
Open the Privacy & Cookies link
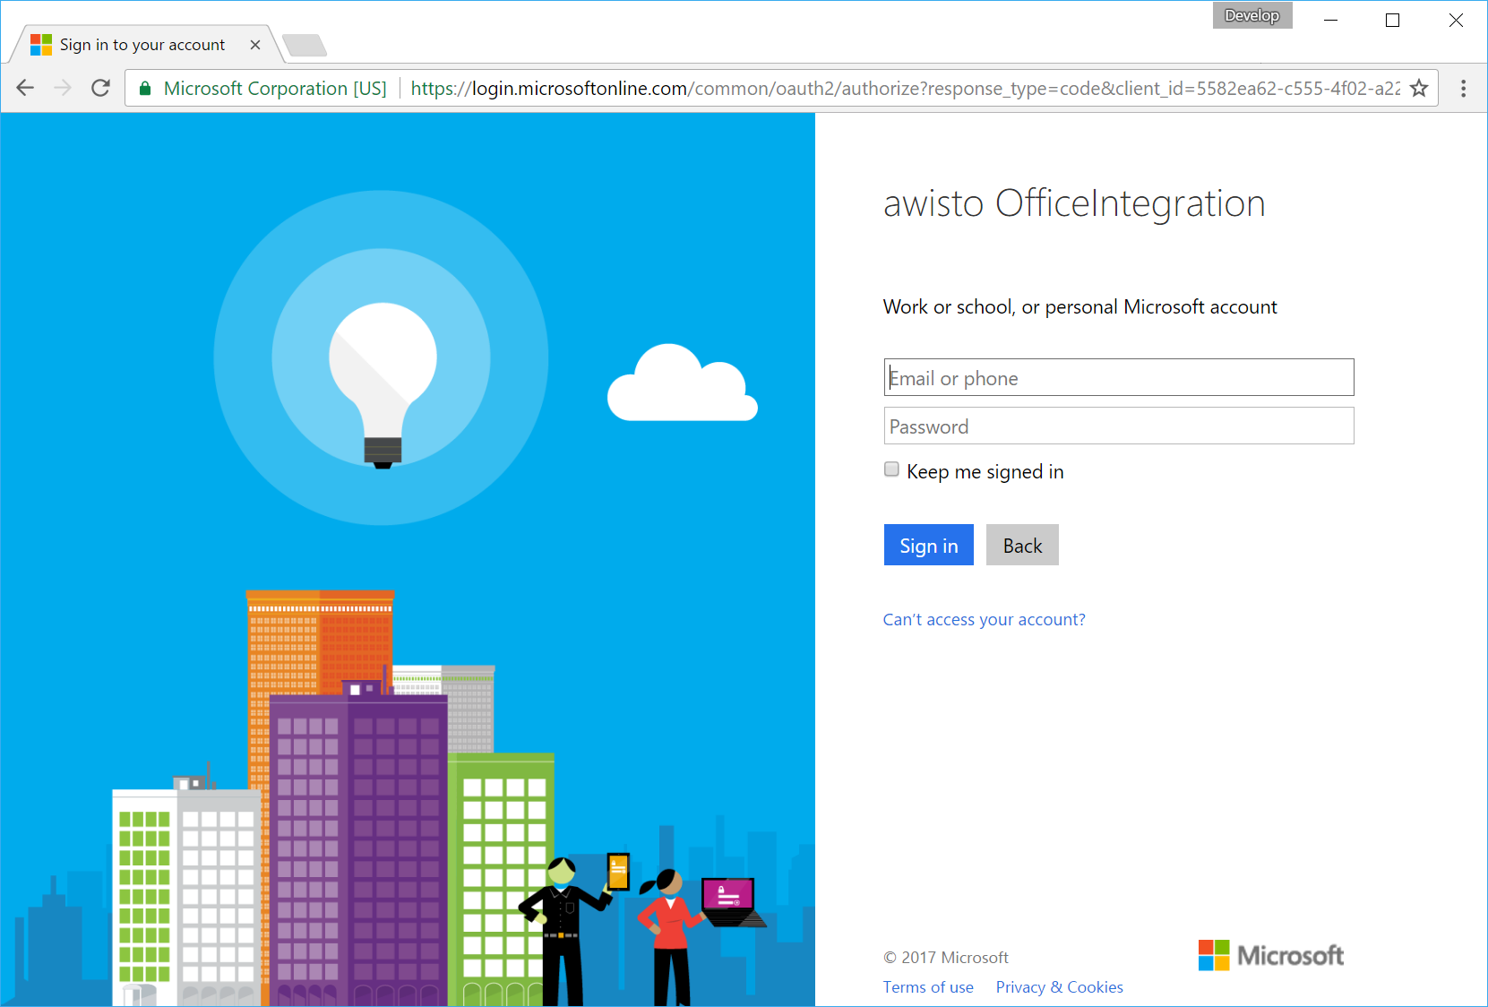1059,986
